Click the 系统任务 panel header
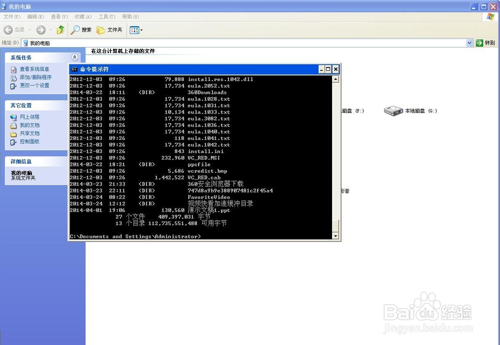This screenshot has height=345, width=500. pos(42,57)
